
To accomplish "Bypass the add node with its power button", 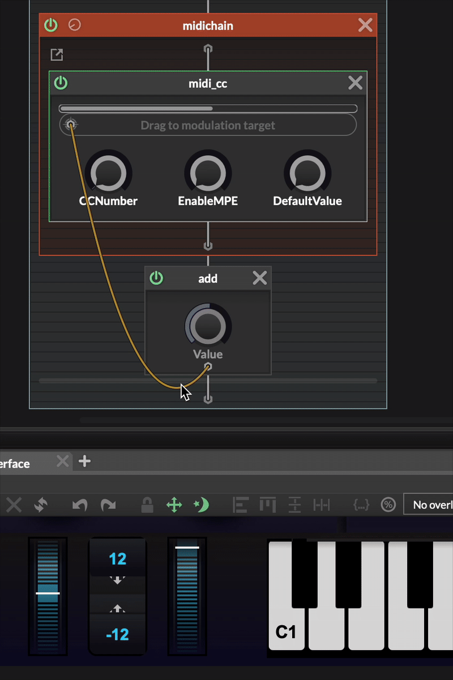I will coord(156,278).
